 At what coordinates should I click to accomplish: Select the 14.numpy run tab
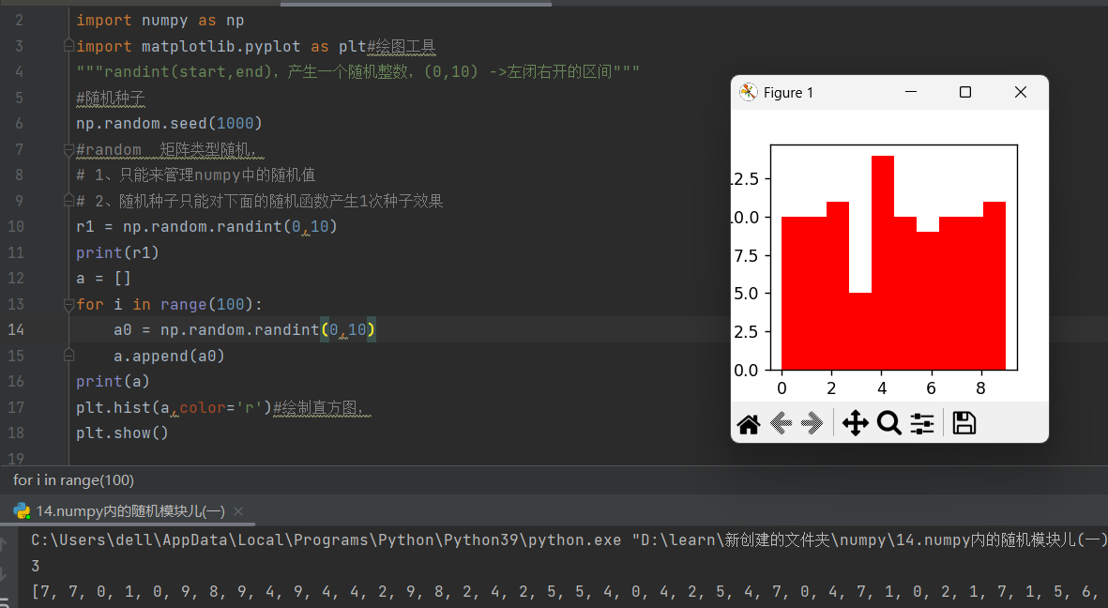130,511
